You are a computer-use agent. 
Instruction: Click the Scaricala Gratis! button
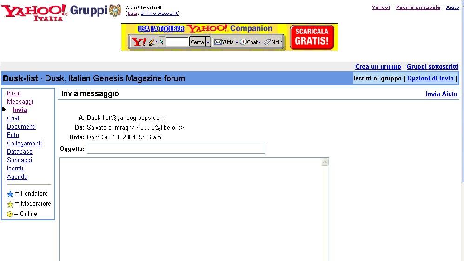pyautogui.click(x=312, y=37)
